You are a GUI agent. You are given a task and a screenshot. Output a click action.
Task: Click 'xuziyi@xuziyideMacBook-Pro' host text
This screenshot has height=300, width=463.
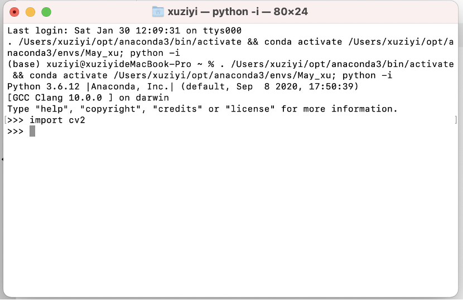click(x=119, y=64)
